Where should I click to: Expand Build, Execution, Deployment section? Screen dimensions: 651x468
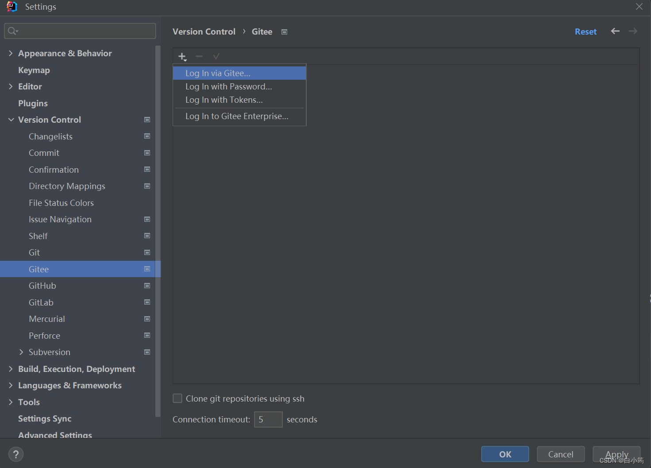(x=11, y=369)
